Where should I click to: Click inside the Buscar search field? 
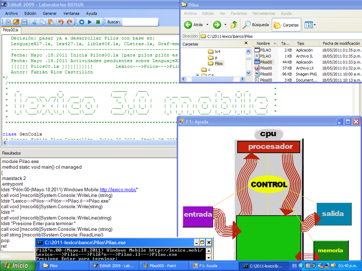[140, 22]
